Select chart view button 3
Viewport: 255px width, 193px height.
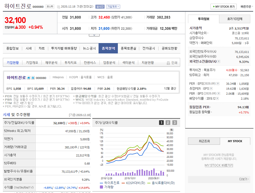(x=175, y=123)
